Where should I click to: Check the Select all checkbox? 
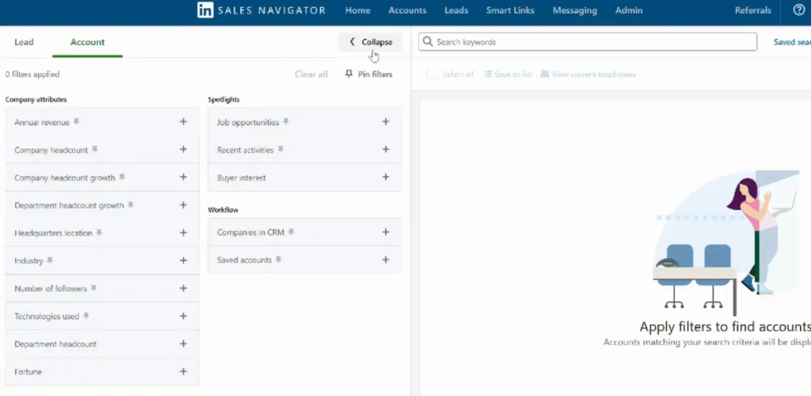coord(431,74)
